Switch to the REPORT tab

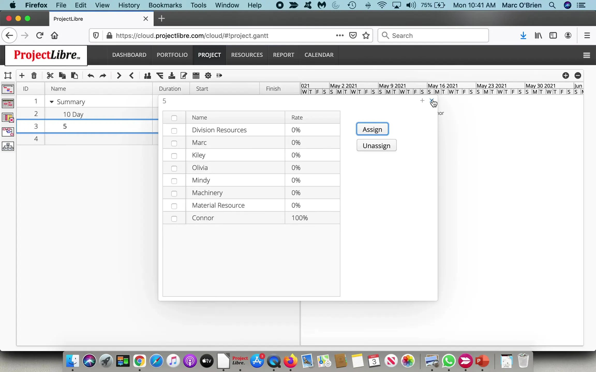pos(284,55)
